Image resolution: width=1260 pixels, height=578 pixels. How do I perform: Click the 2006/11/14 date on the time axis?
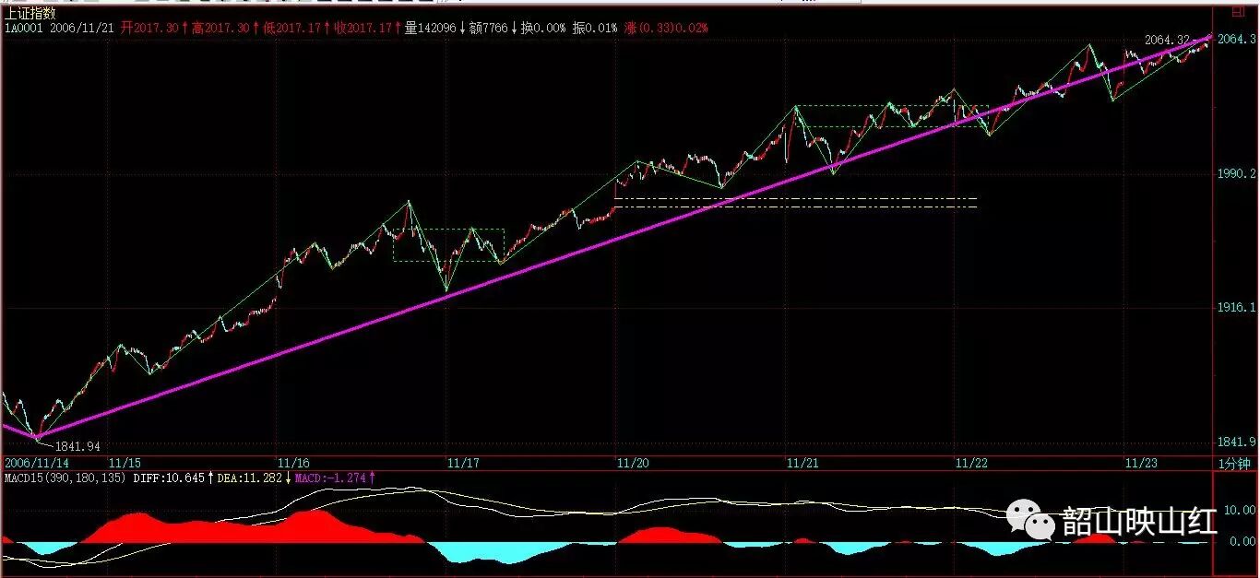37,463
